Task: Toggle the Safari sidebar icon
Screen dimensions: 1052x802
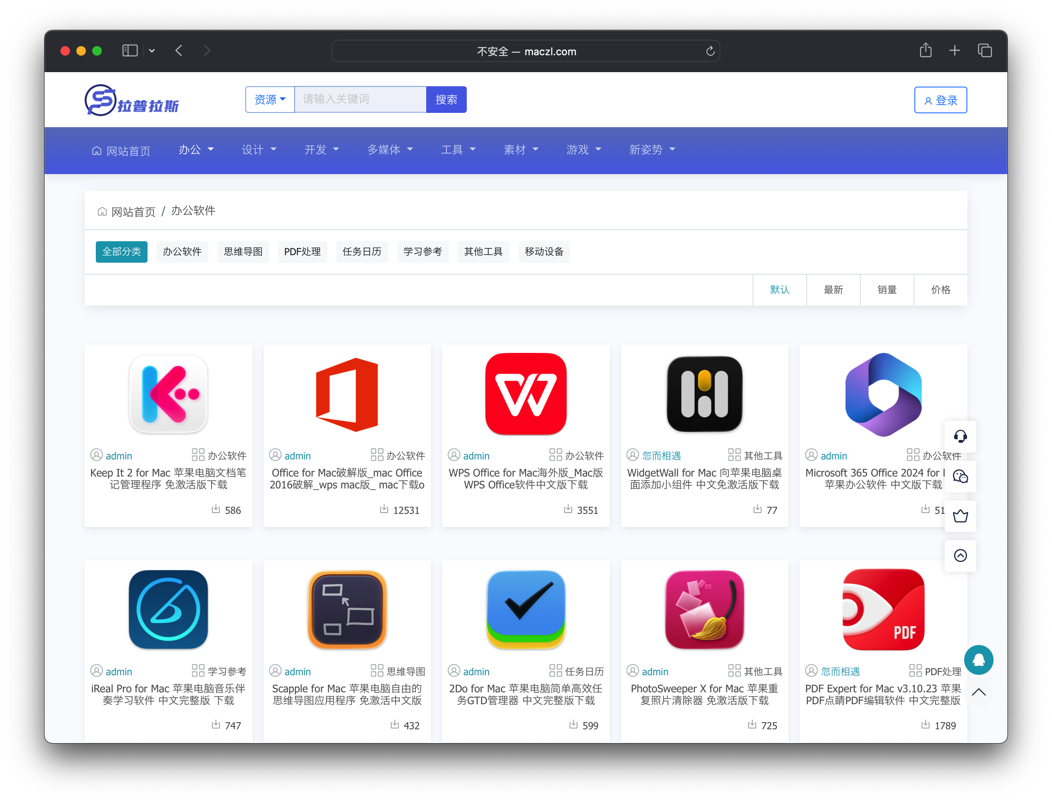Action: tap(130, 50)
